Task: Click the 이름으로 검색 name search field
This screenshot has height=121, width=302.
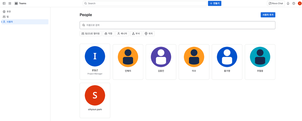Action: (x=177, y=25)
